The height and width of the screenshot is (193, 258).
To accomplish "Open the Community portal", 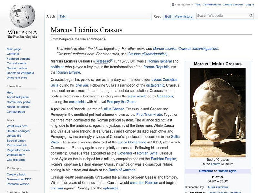I will tap(19, 102).
